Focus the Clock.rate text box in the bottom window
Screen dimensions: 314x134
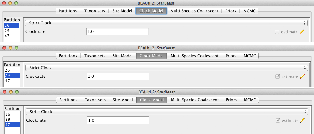click(118, 120)
